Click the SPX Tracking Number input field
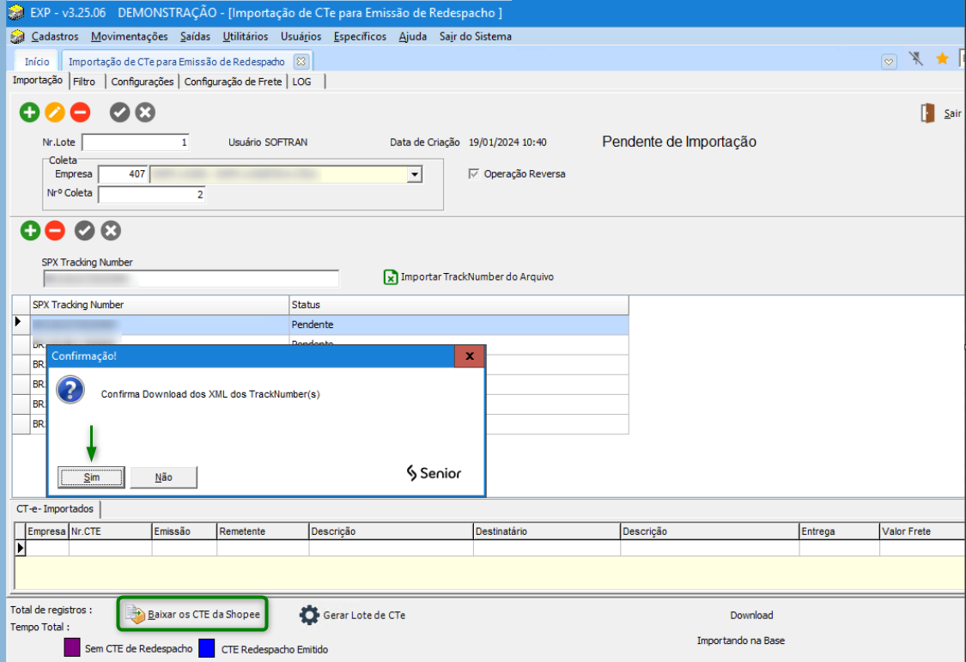This screenshot has width=966, height=662. (191, 279)
